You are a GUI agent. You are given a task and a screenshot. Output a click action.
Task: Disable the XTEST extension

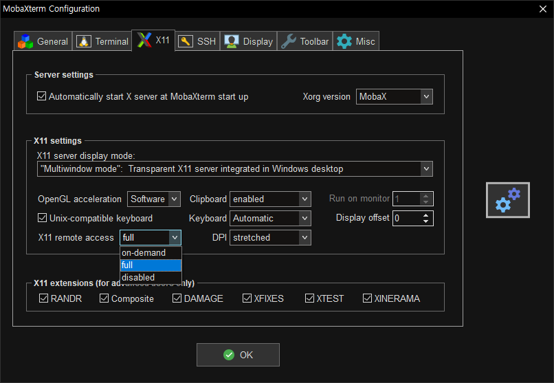pyautogui.click(x=309, y=298)
